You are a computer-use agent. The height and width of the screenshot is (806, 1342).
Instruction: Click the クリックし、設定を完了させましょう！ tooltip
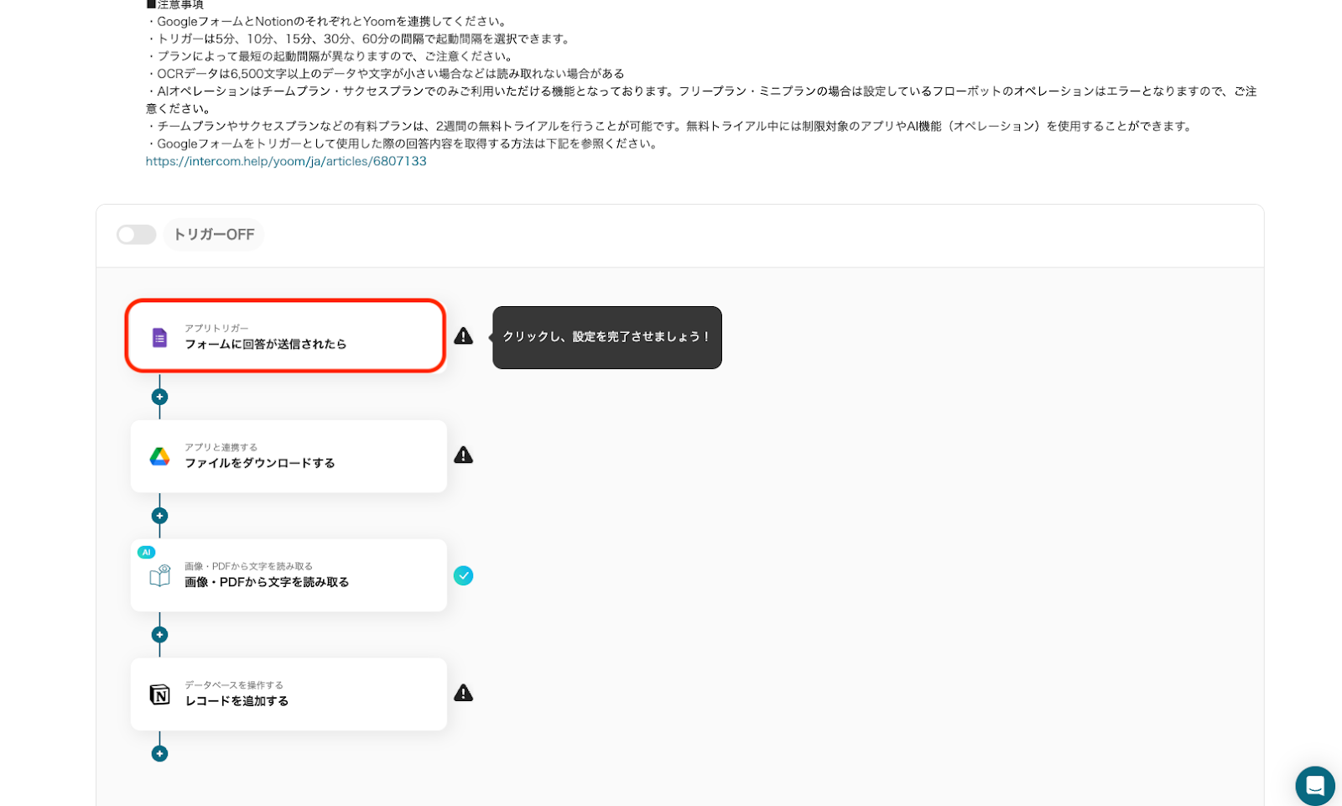[x=607, y=337]
